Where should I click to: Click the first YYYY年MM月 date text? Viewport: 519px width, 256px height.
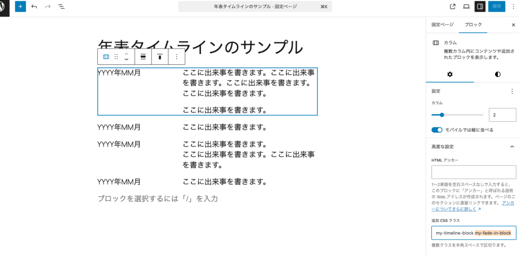coord(119,73)
